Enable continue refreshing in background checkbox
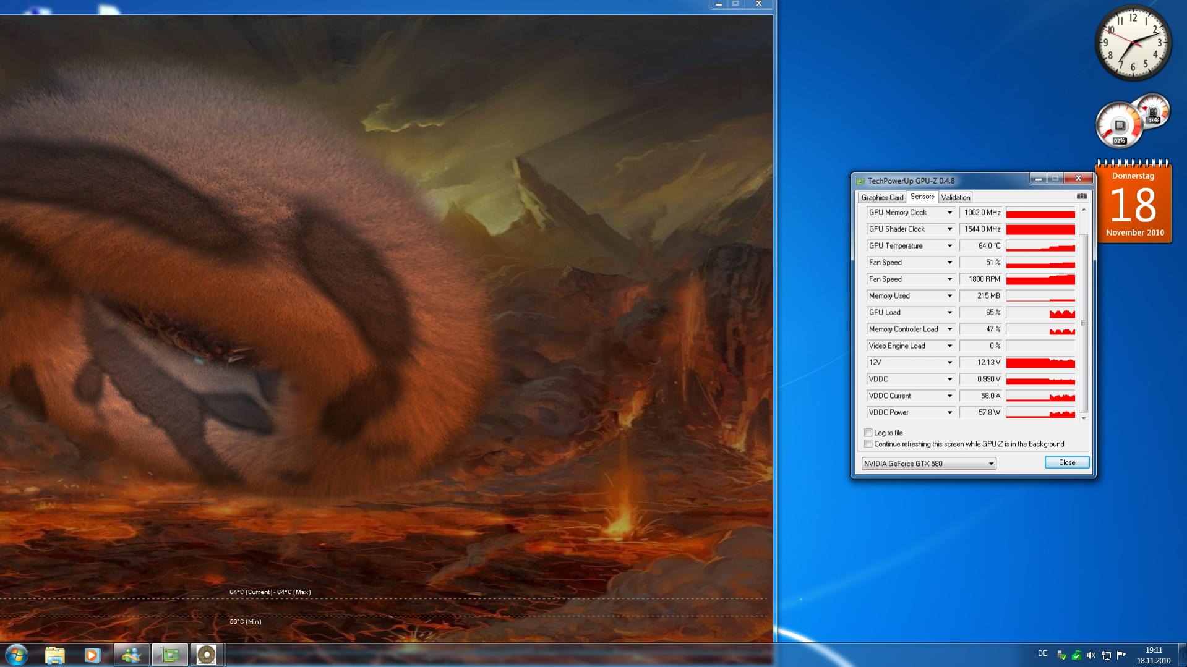Viewport: 1187px width, 667px height. tap(868, 444)
